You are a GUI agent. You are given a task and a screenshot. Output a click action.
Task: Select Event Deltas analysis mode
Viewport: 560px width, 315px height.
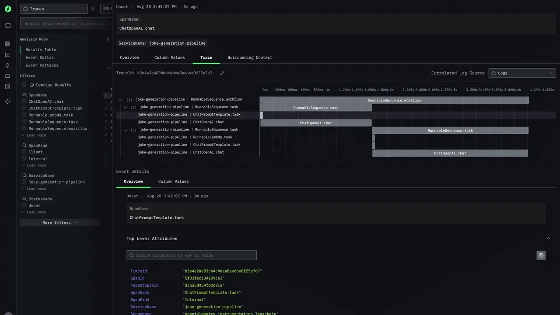coord(40,57)
